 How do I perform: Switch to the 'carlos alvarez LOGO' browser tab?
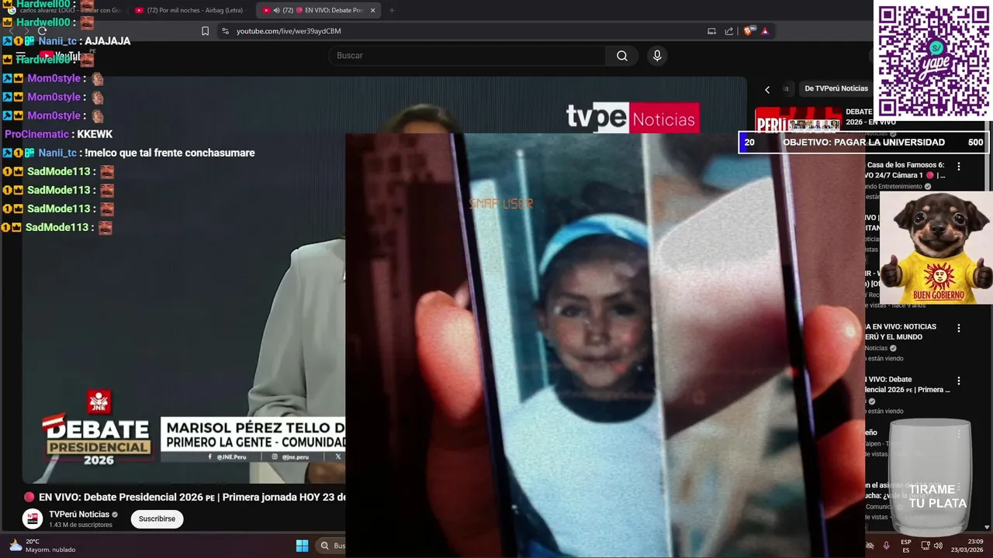tap(64, 10)
